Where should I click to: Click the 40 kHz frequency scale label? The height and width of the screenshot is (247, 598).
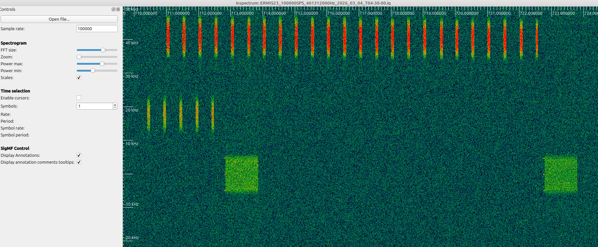[x=132, y=43]
